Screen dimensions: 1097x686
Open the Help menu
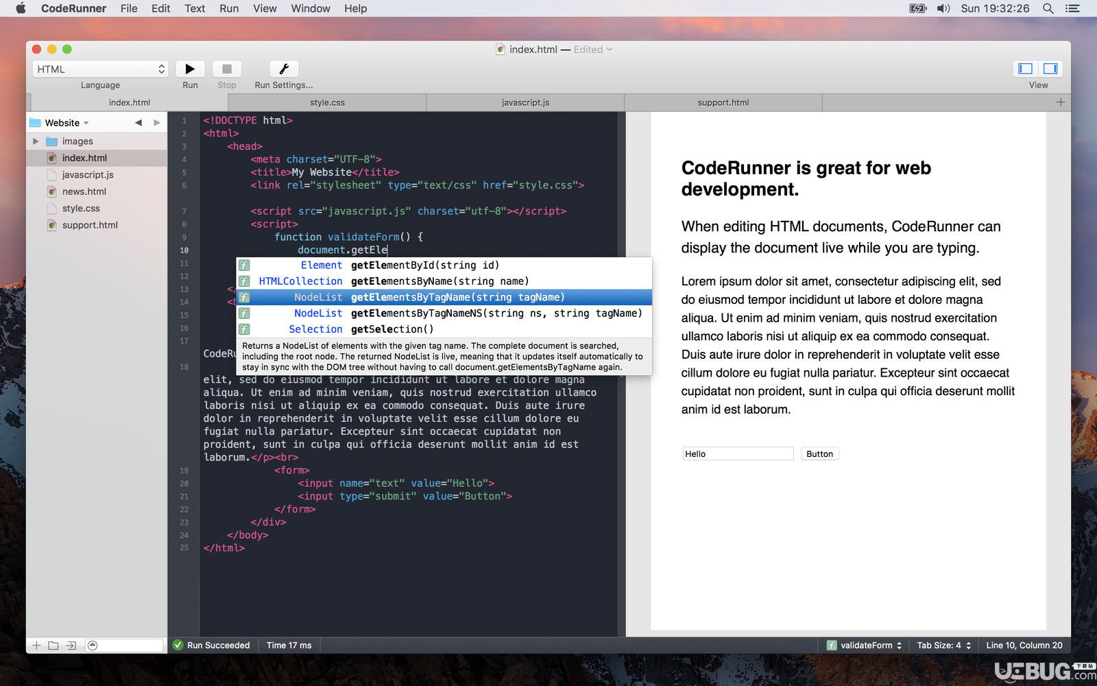pyautogui.click(x=355, y=8)
